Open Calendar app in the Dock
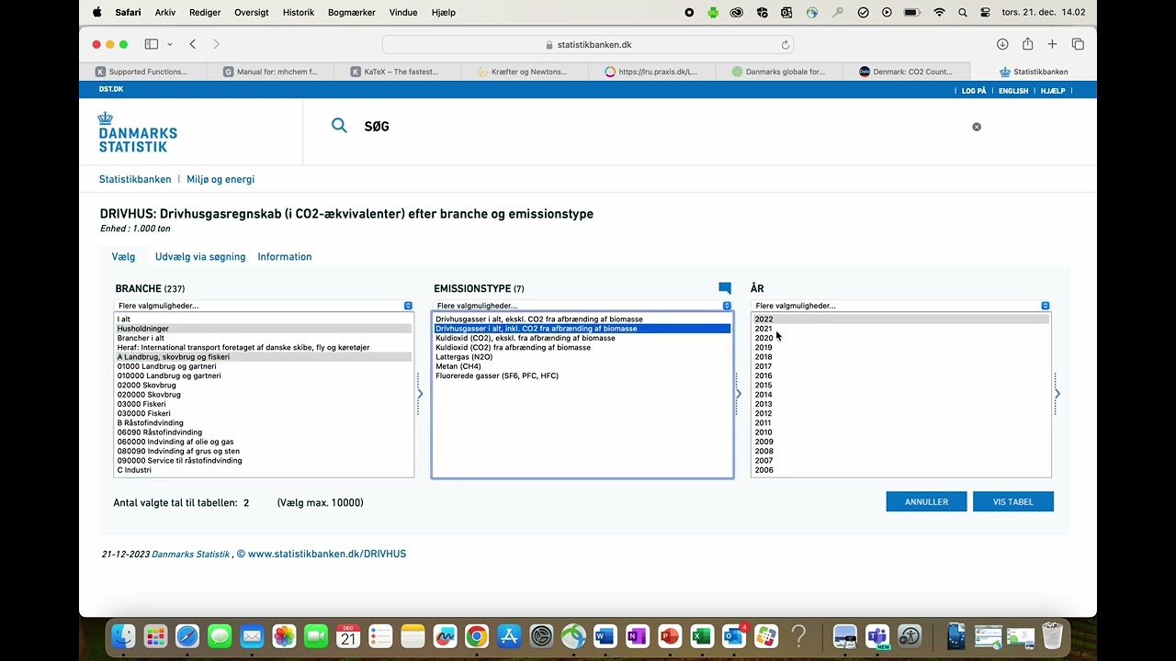The image size is (1176, 661). point(348,636)
